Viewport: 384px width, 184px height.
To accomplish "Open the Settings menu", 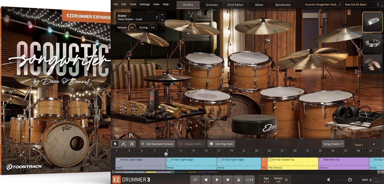I will [x=145, y=4].
